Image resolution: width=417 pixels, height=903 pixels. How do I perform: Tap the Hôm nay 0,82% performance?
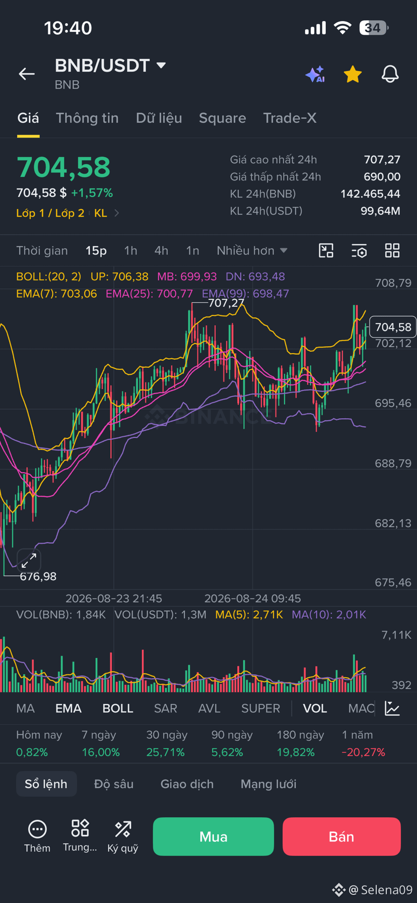pos(39,743)
